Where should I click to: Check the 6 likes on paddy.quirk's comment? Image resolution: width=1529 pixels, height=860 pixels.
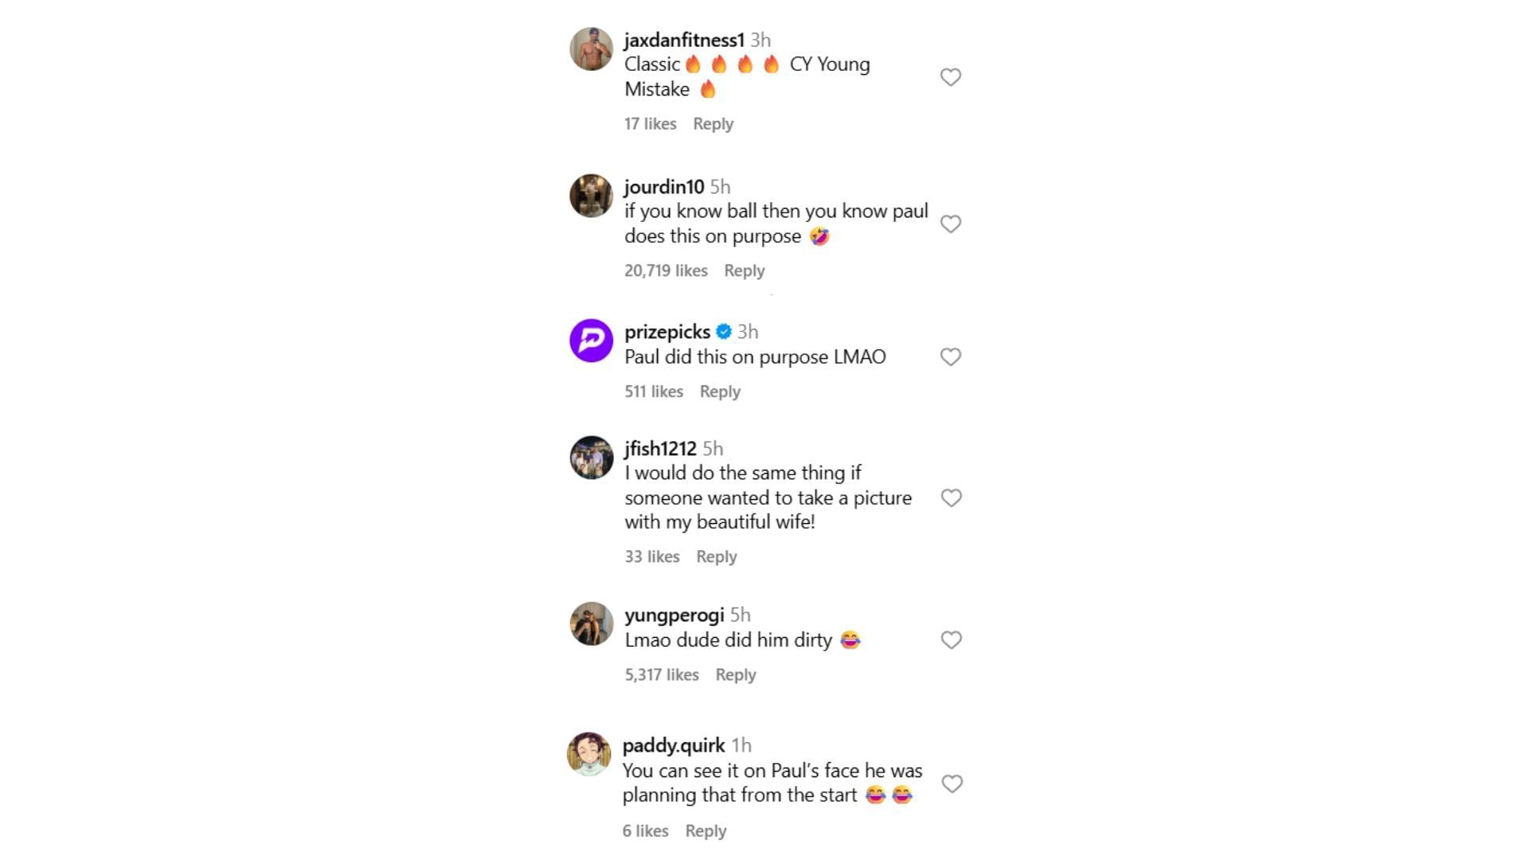[x=645, y=831]
